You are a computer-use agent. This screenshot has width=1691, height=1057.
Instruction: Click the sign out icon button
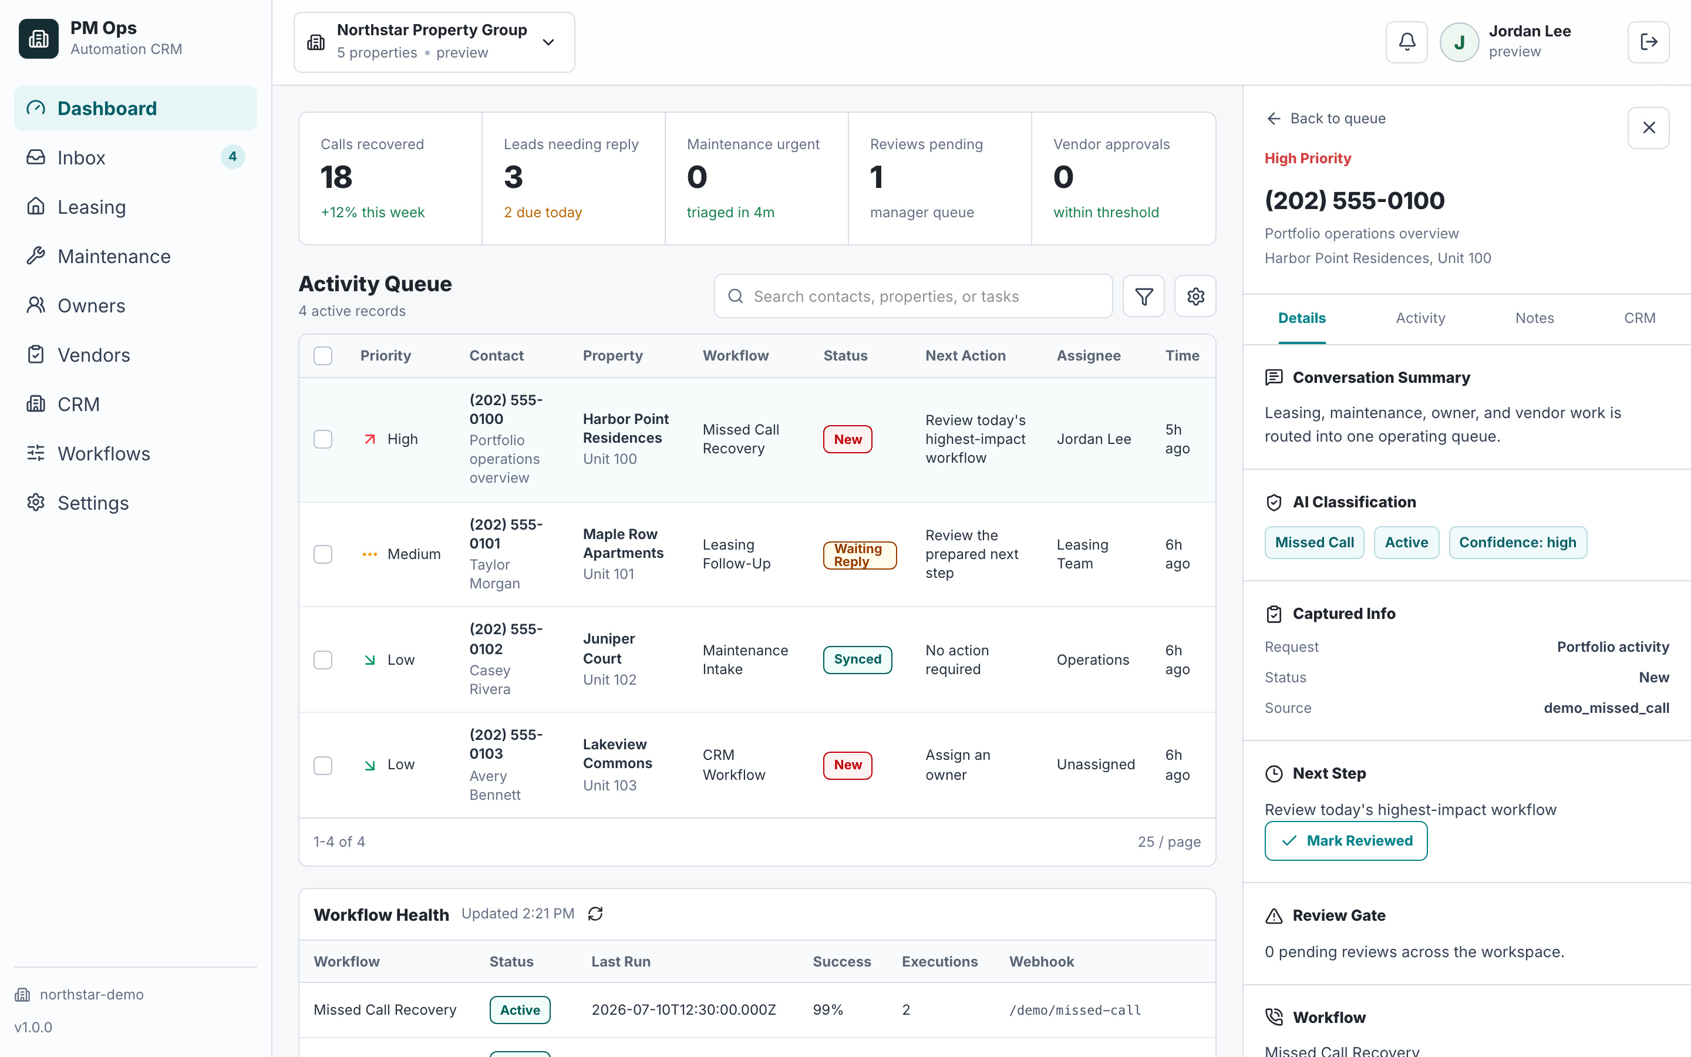1648,42
